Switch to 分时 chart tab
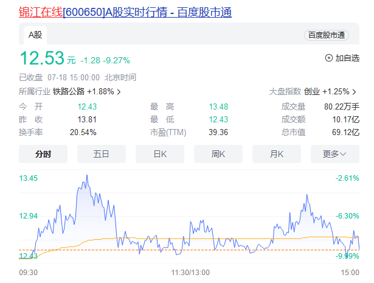The width and height of the screenshot is (374, 283). (43, 154)
